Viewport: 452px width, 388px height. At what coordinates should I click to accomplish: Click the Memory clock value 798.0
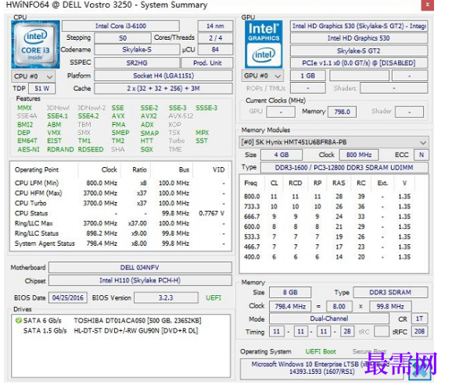pyautogui.click(x=342, y=112)
